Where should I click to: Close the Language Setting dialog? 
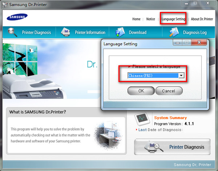pos(199,42)
